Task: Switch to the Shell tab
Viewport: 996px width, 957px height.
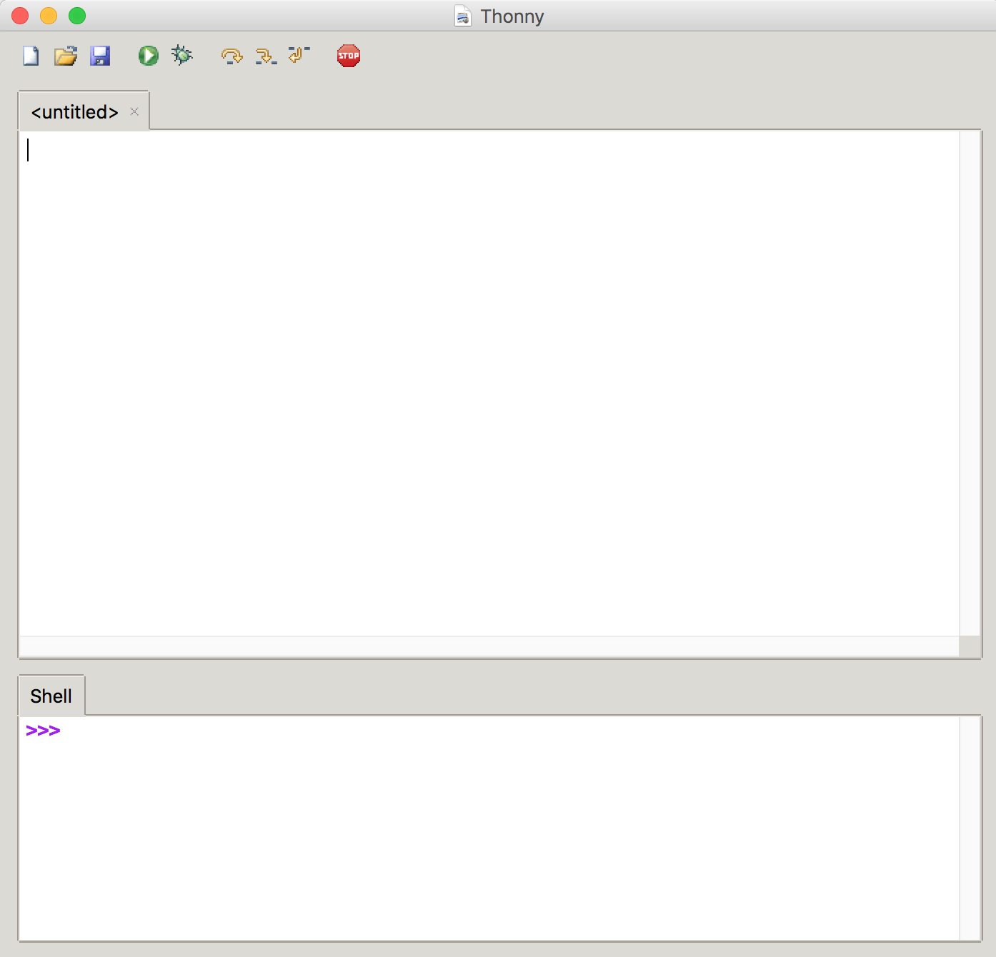Action: pyautogui.click(x=51, y=696)
